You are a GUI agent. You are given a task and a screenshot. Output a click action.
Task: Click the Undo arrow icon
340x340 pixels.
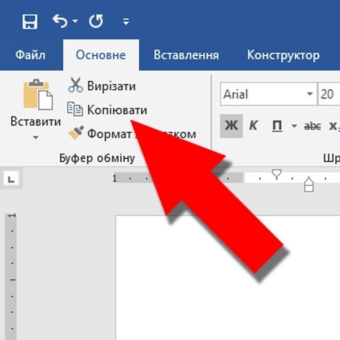[x=60, y=21]
